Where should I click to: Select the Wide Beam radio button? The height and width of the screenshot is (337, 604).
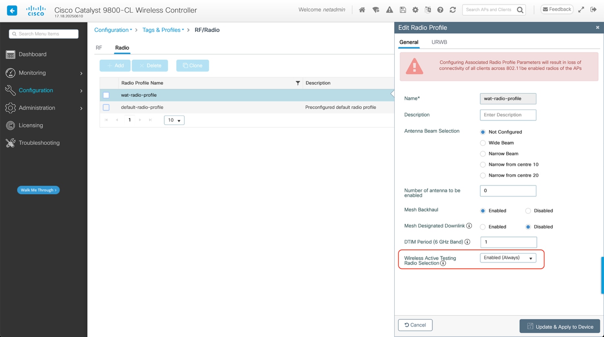pos(483,143)
